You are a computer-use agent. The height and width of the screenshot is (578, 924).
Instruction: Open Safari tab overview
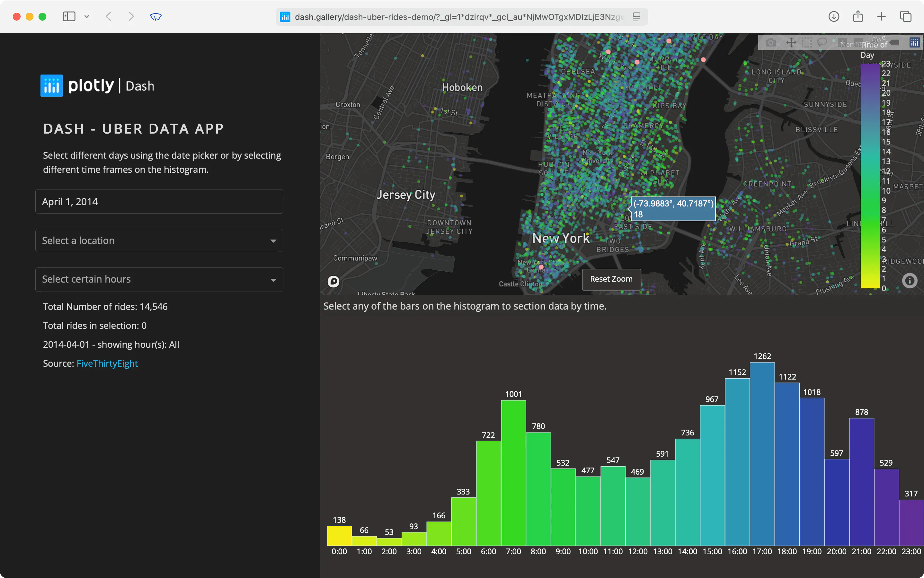(906, 16)
